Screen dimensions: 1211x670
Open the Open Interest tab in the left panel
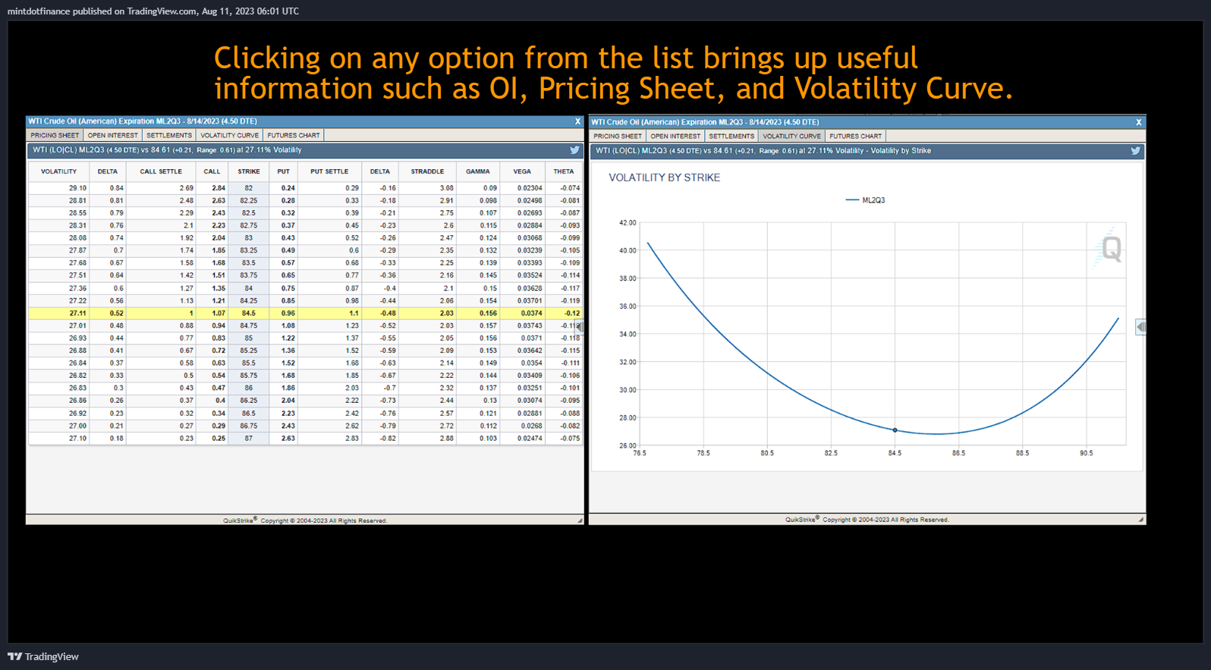click(x=112, y=135)
